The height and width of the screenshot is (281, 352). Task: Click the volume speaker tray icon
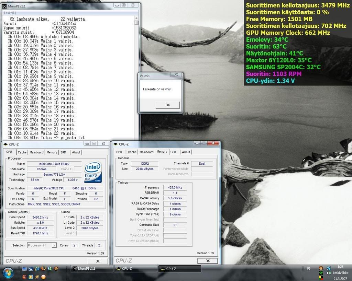[329, 273]
